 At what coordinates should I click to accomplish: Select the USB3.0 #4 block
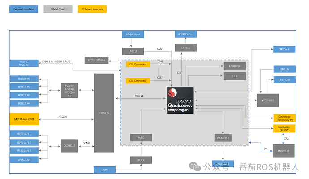(x=24, y=103)
